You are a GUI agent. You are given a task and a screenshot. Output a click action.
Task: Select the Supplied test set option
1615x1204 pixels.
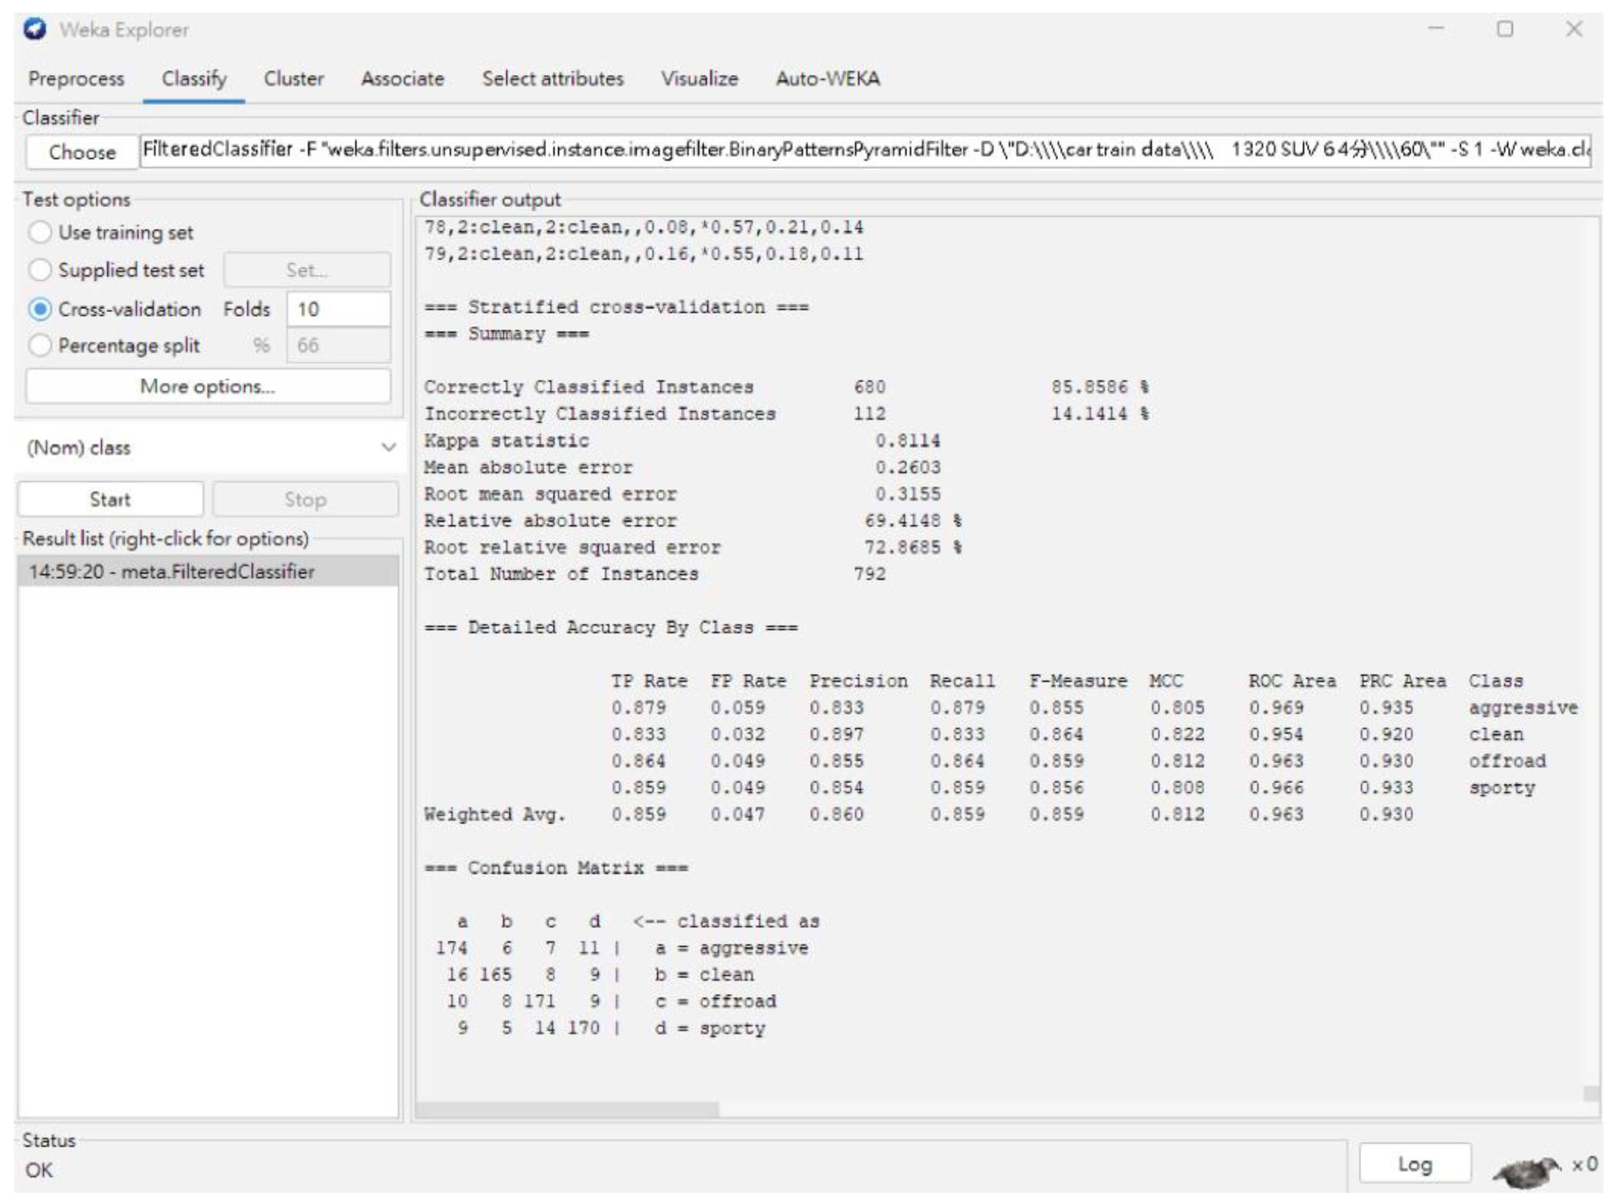point(40,270)
